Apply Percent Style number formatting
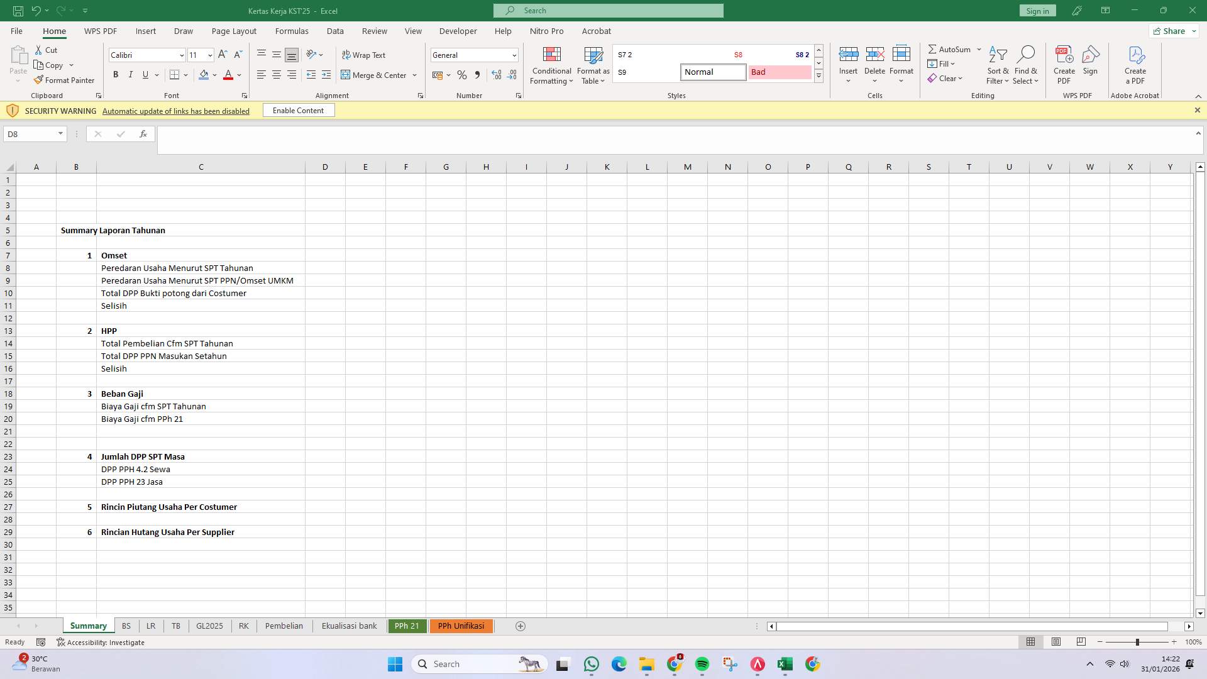Screen dimensions: 1207x679 coord(462,75)
